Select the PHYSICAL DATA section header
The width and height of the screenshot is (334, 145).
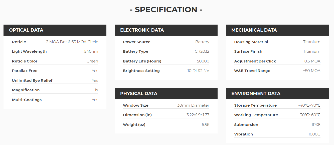pyautogui.click(x=166, y=94)
